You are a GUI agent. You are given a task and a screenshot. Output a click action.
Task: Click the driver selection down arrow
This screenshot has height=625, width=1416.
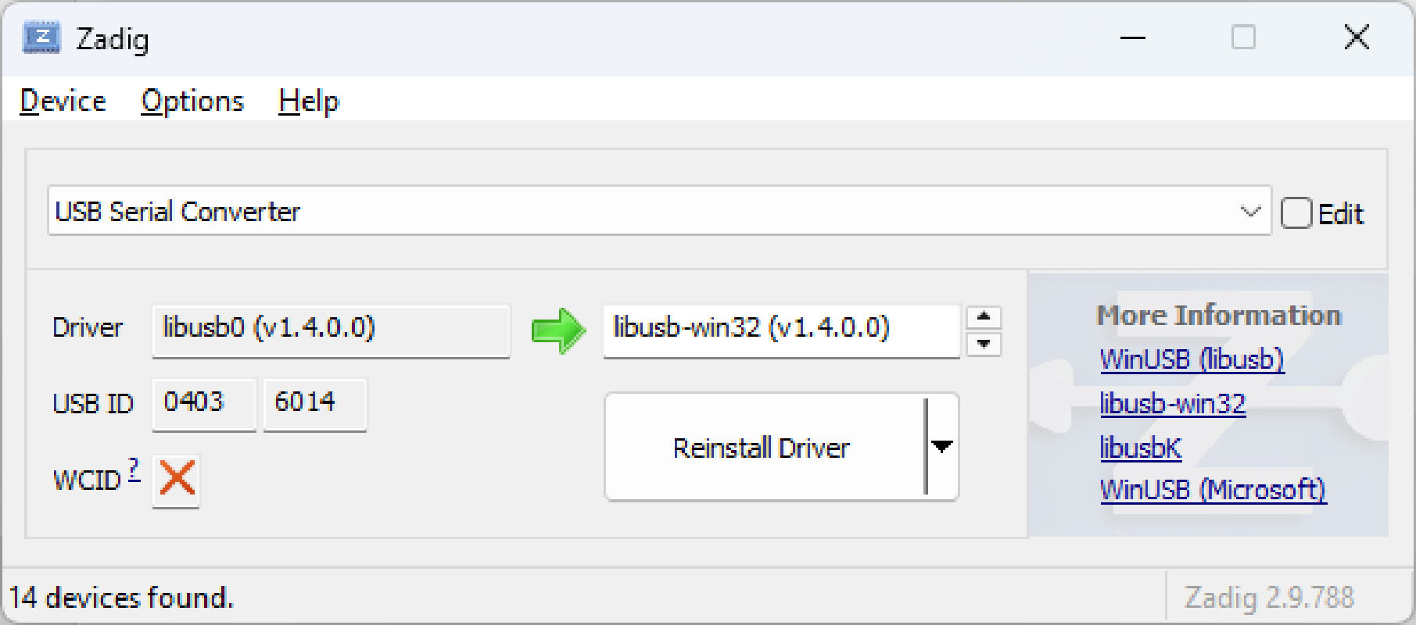(x=984, y=343)
